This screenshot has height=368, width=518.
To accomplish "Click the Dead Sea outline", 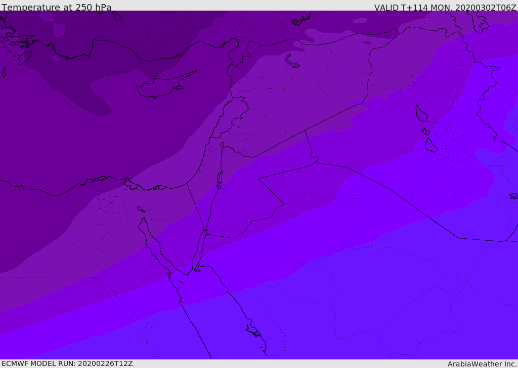I will (220, 178).
